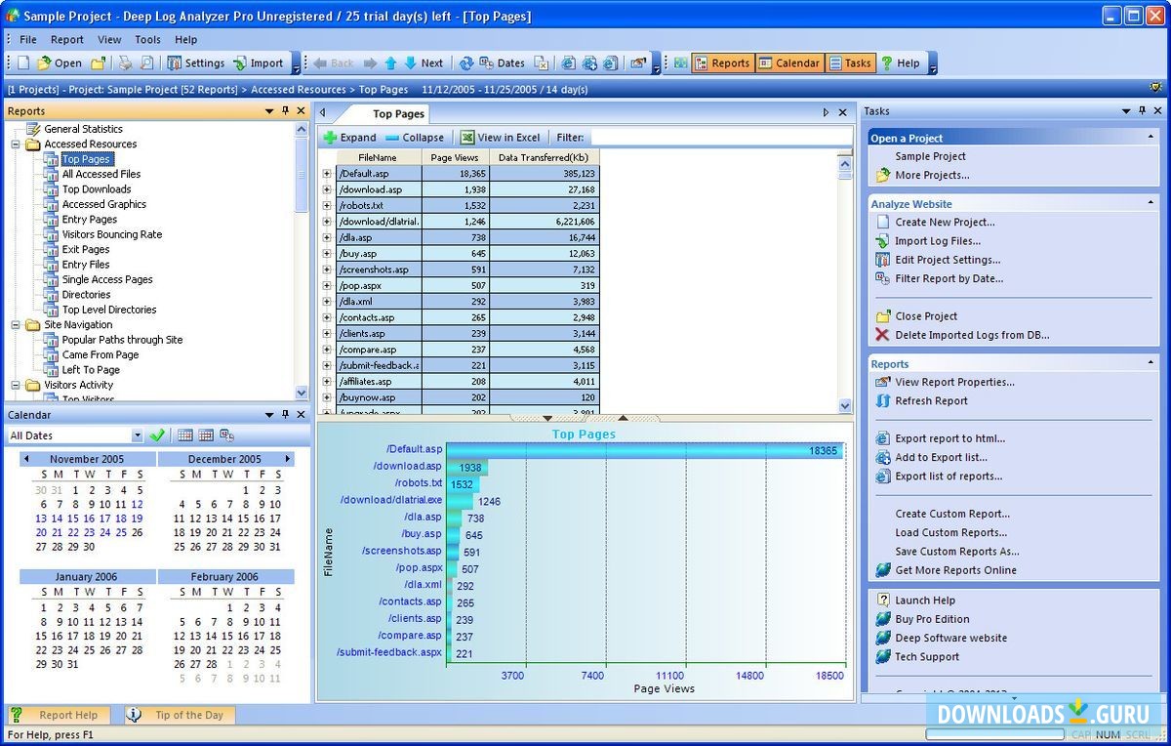Click the up arrow navigation icon

coord(390,62)
